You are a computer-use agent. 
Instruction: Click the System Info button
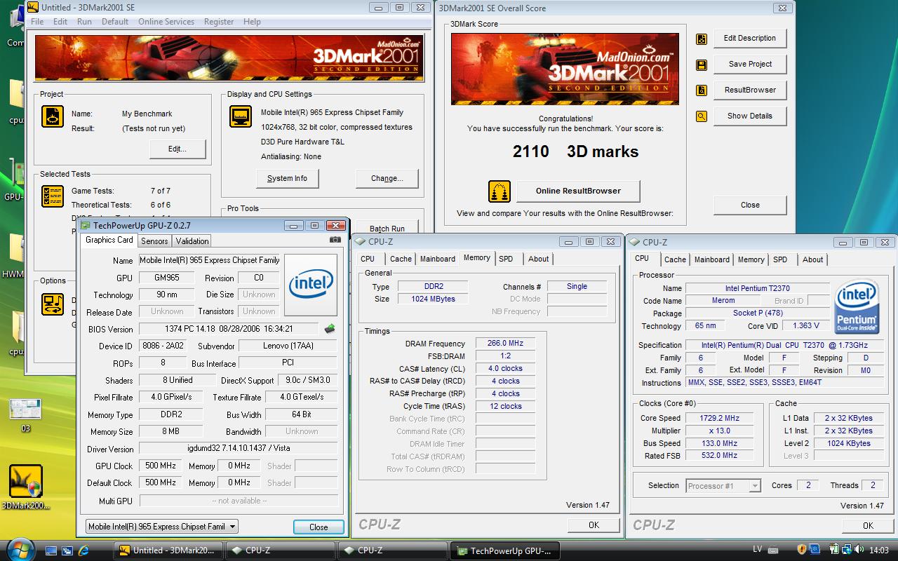tap(287, 179)
